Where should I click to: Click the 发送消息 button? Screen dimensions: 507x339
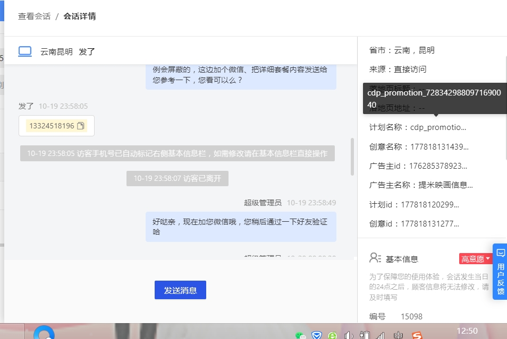(180, 290)
